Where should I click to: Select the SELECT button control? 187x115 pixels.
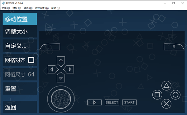click(112, 102)
